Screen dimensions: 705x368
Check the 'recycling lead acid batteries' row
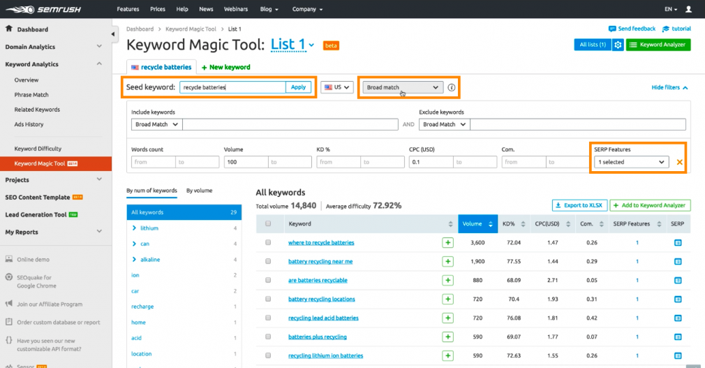point(268,318)
